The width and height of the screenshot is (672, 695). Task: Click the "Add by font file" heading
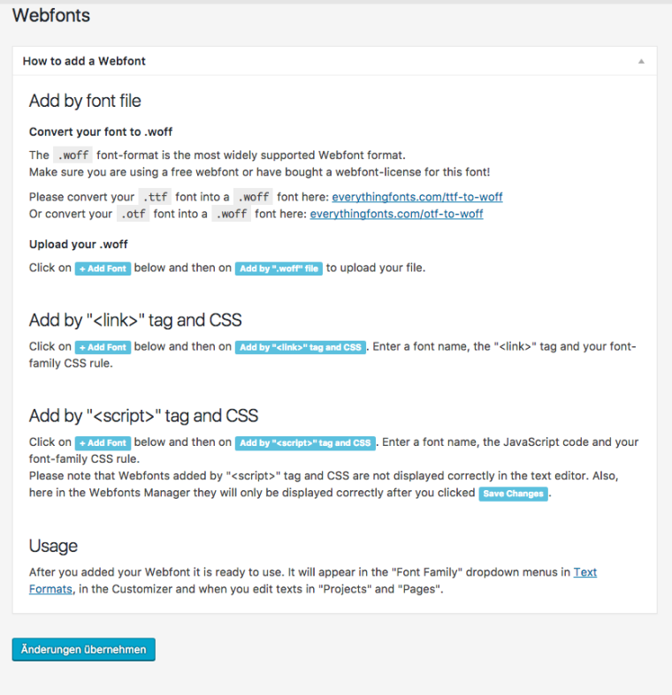[85, 101]
